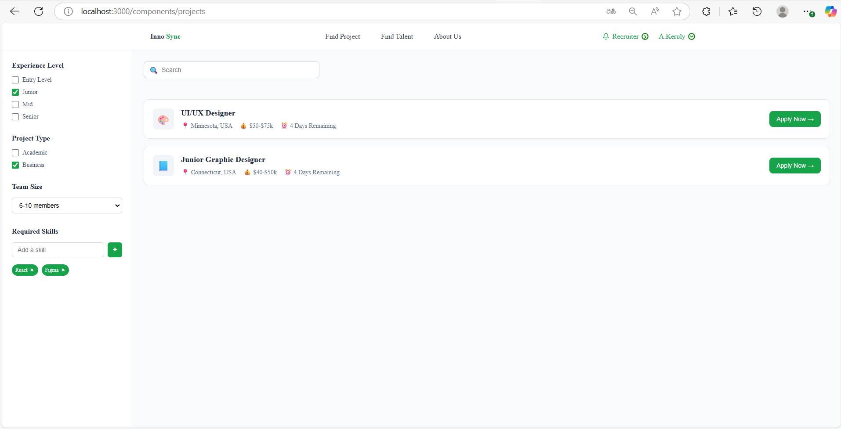The width and height of the screenshot is (841, 429).
Task: Uncheck the Junior experience level filter
Action: (x=15, y=92)
